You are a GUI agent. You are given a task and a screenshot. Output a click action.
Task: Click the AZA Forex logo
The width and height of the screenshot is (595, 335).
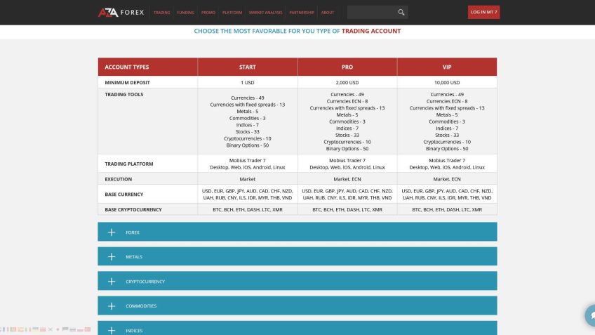[121, 12]
